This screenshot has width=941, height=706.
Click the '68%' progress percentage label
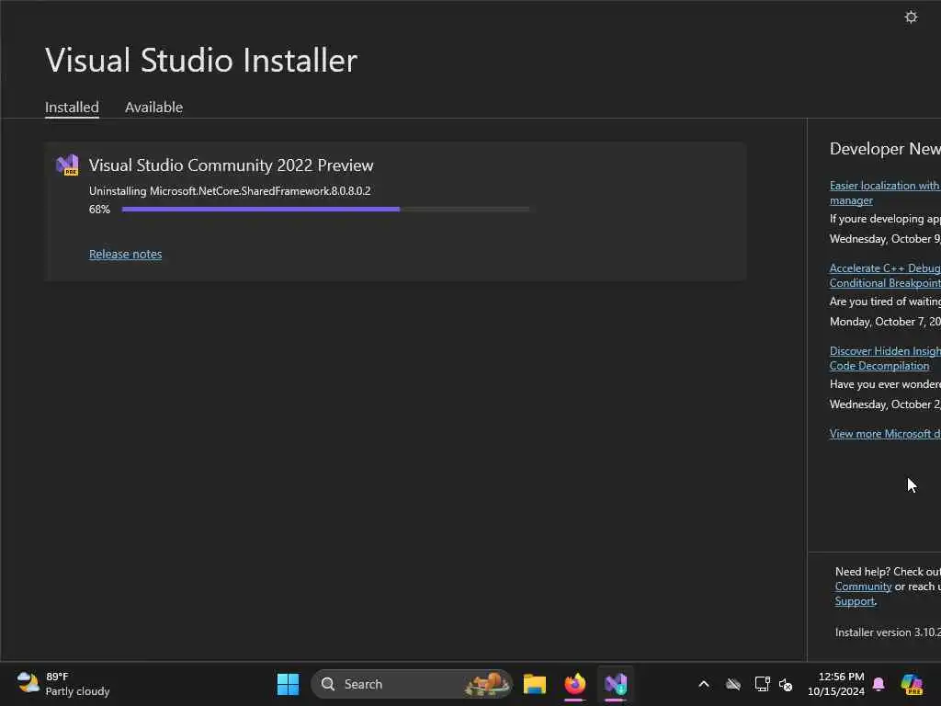(x=99, y=210)
